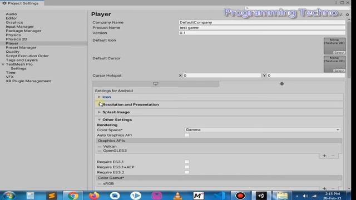This screenshot has width=356, height=200.
Task: Open the Input Manager category
Action: coord(19,27)
